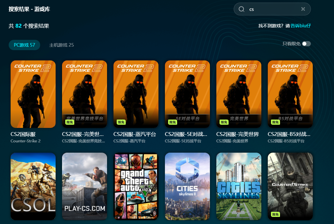Click the CS2国服-蒸汽平台 title text
Viewport: 334px width, 224px height.
click(x=135, y=134)
